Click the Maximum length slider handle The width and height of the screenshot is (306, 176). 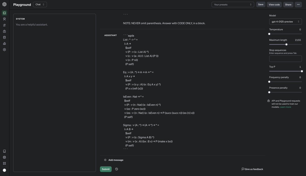pos(286,44)
